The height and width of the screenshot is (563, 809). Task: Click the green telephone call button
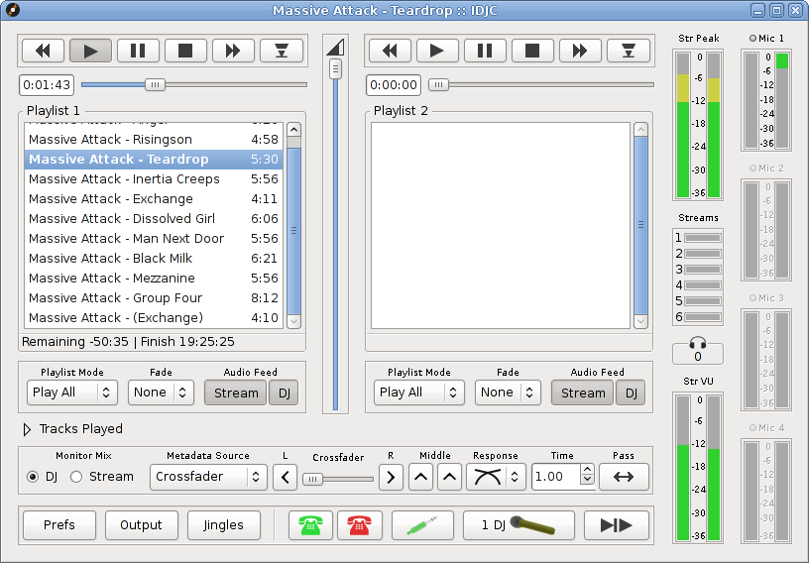point(310,525)
